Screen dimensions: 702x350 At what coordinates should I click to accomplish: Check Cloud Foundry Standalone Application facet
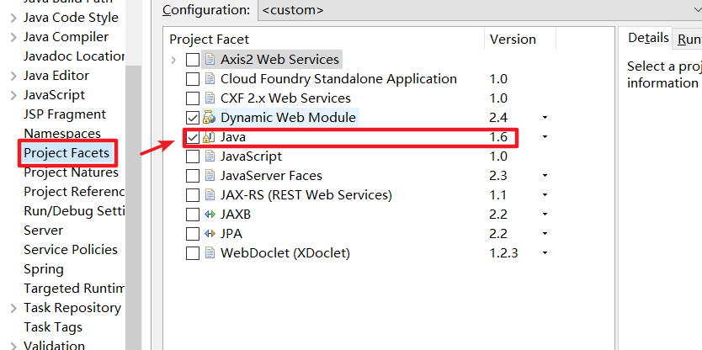pyautogui.click(x=193, y=79)
